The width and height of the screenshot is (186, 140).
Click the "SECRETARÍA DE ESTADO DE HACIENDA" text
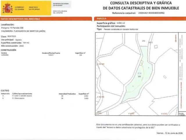point(61,5)
